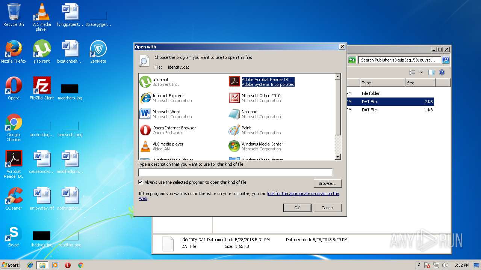The image size is (481, 270).
Task: Select Skype desktop shortcut
Action: [14, 235]
